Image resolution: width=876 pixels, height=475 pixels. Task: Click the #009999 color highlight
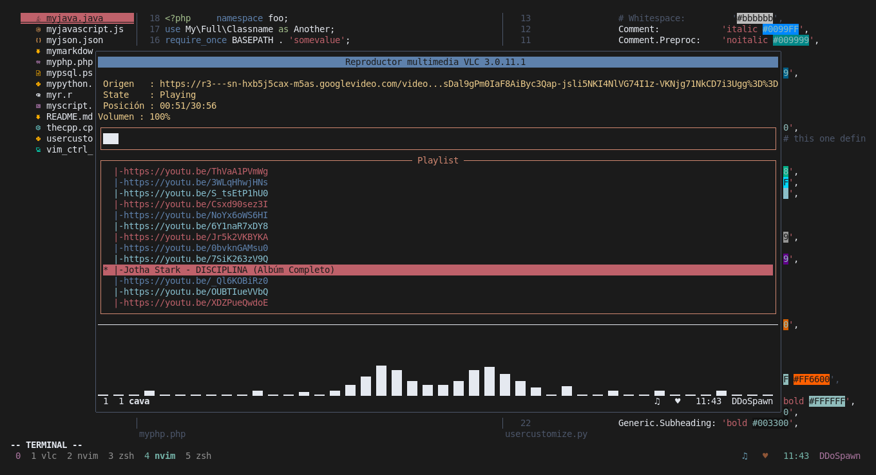coord(791,40)
